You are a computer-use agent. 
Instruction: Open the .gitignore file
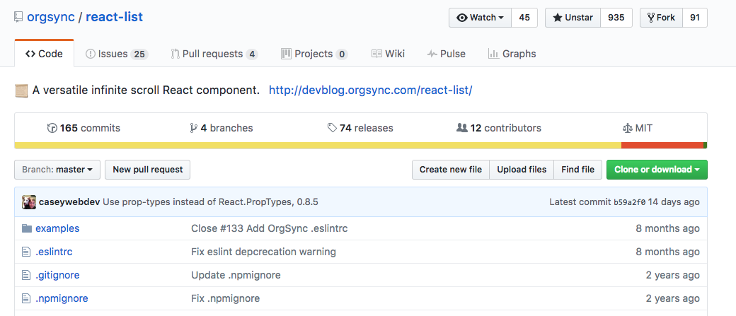point(57,275)
